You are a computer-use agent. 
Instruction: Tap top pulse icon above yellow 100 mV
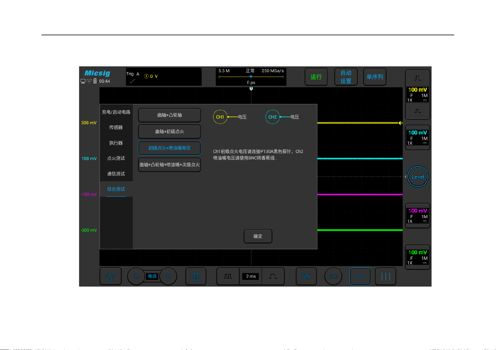[418, 78]
